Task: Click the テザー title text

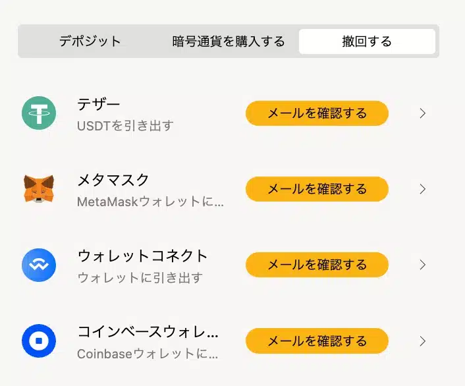Action: (98, 104)
